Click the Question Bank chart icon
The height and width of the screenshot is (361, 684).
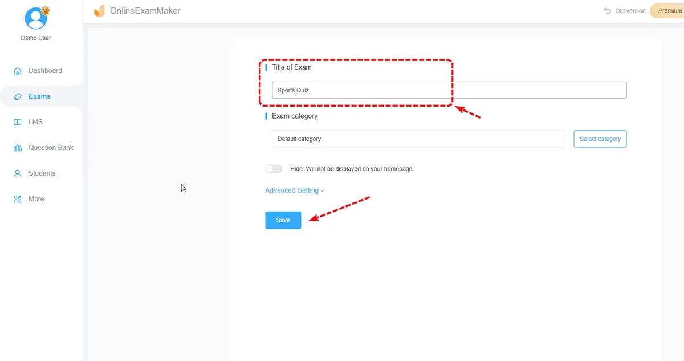[x=17, y=148]
